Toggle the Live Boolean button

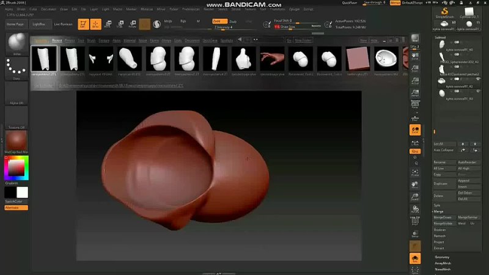pyautogui.click(x=64, y=24)
